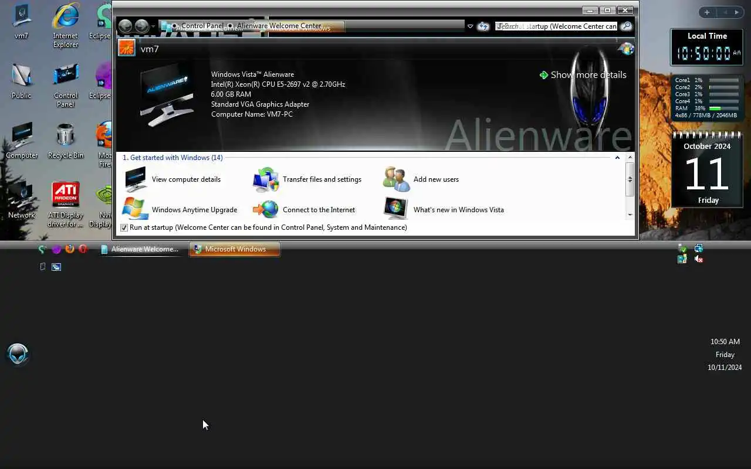Toggle Run at startup checkbox

pyautogui.click(x=124, y=227)
